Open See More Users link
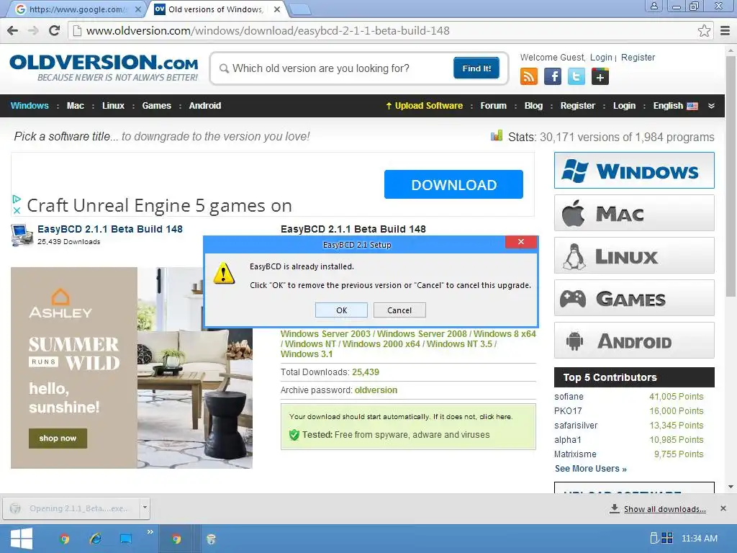This screenshot has width=737, height=553. [590, 468]
